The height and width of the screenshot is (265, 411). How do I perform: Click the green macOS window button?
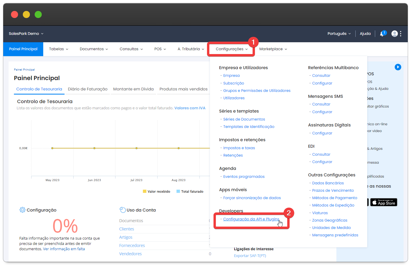pyautogui.click(x=38, y=14)
